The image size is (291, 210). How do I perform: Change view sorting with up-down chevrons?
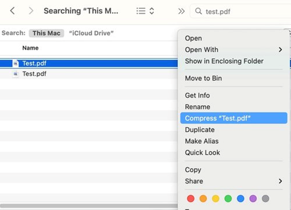pyautogui.click(x=152, y=11)
